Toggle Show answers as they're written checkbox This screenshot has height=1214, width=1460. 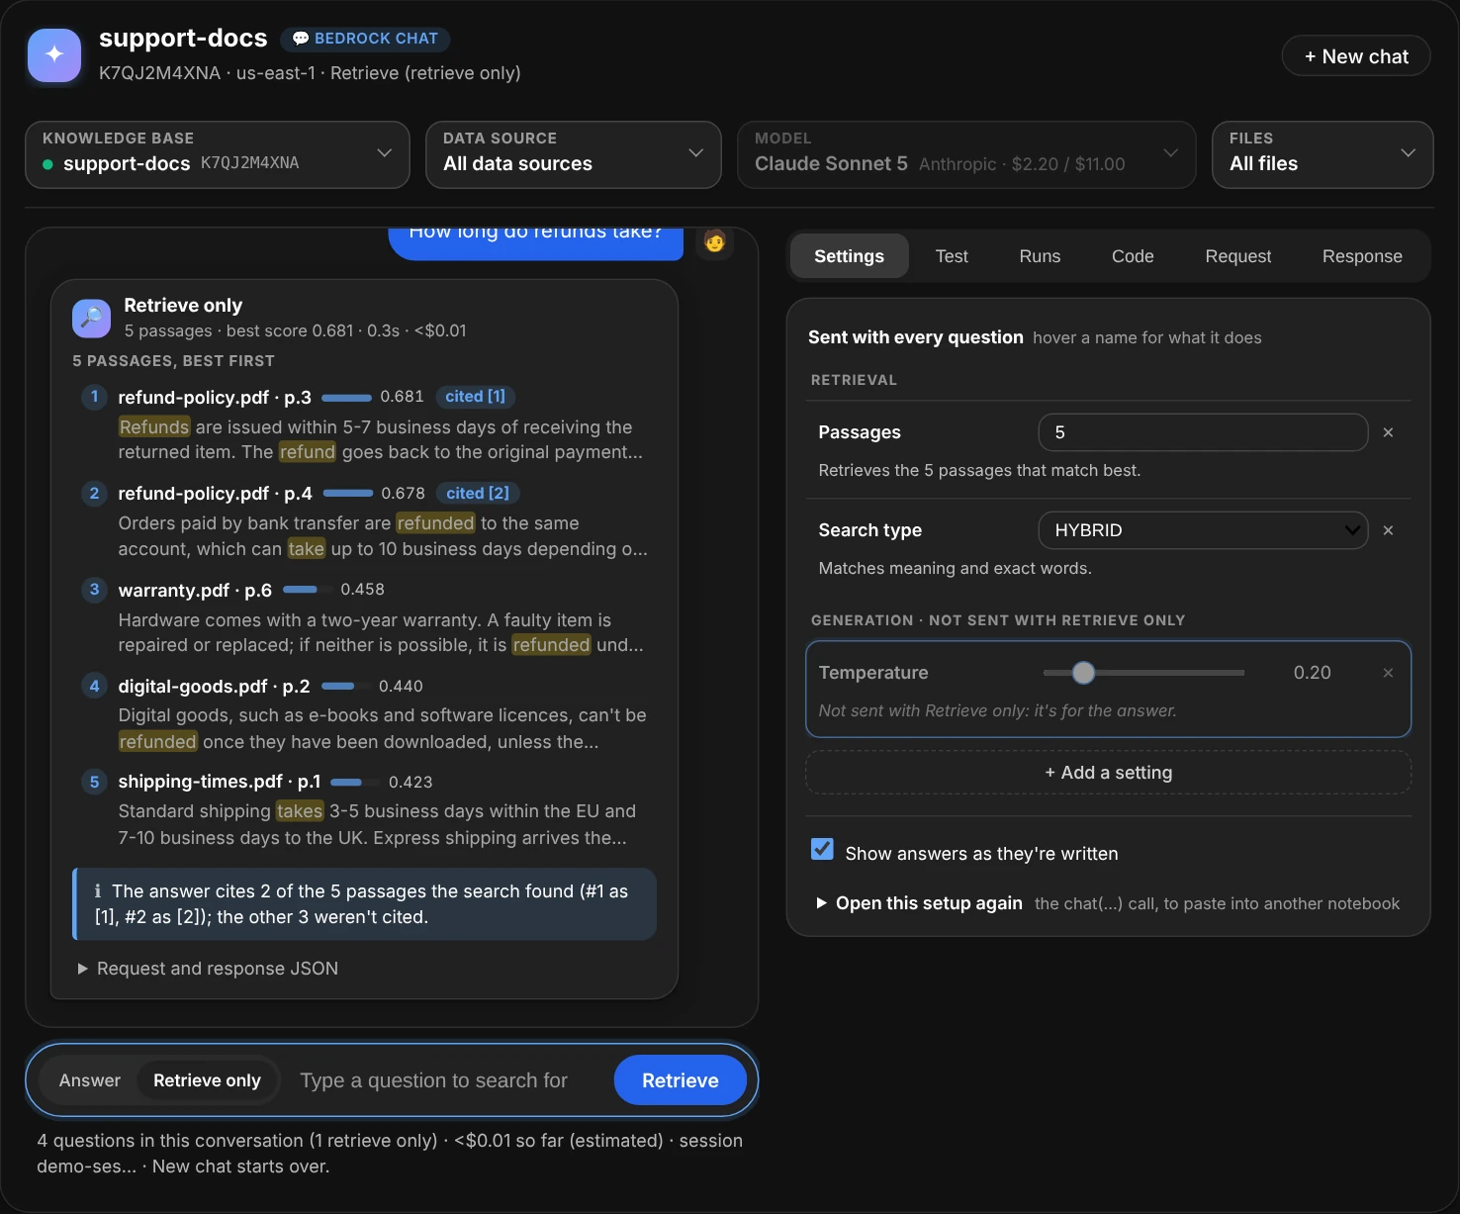coord(822,850)
